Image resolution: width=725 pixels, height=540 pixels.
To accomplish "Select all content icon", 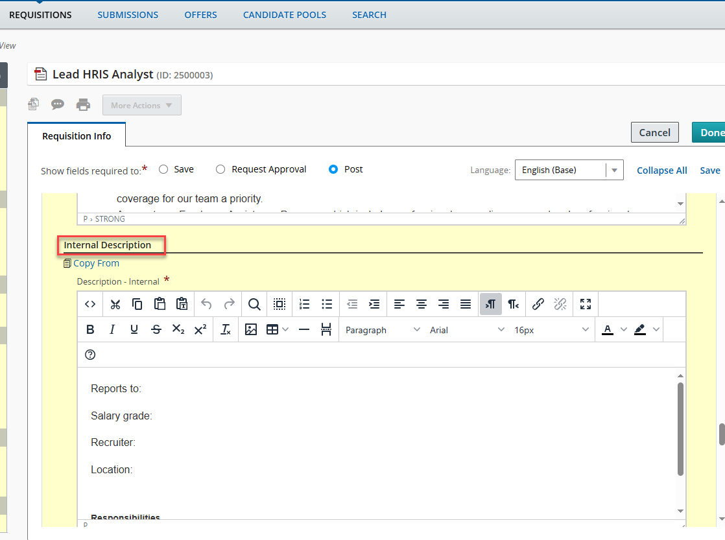I will (279, 304).
